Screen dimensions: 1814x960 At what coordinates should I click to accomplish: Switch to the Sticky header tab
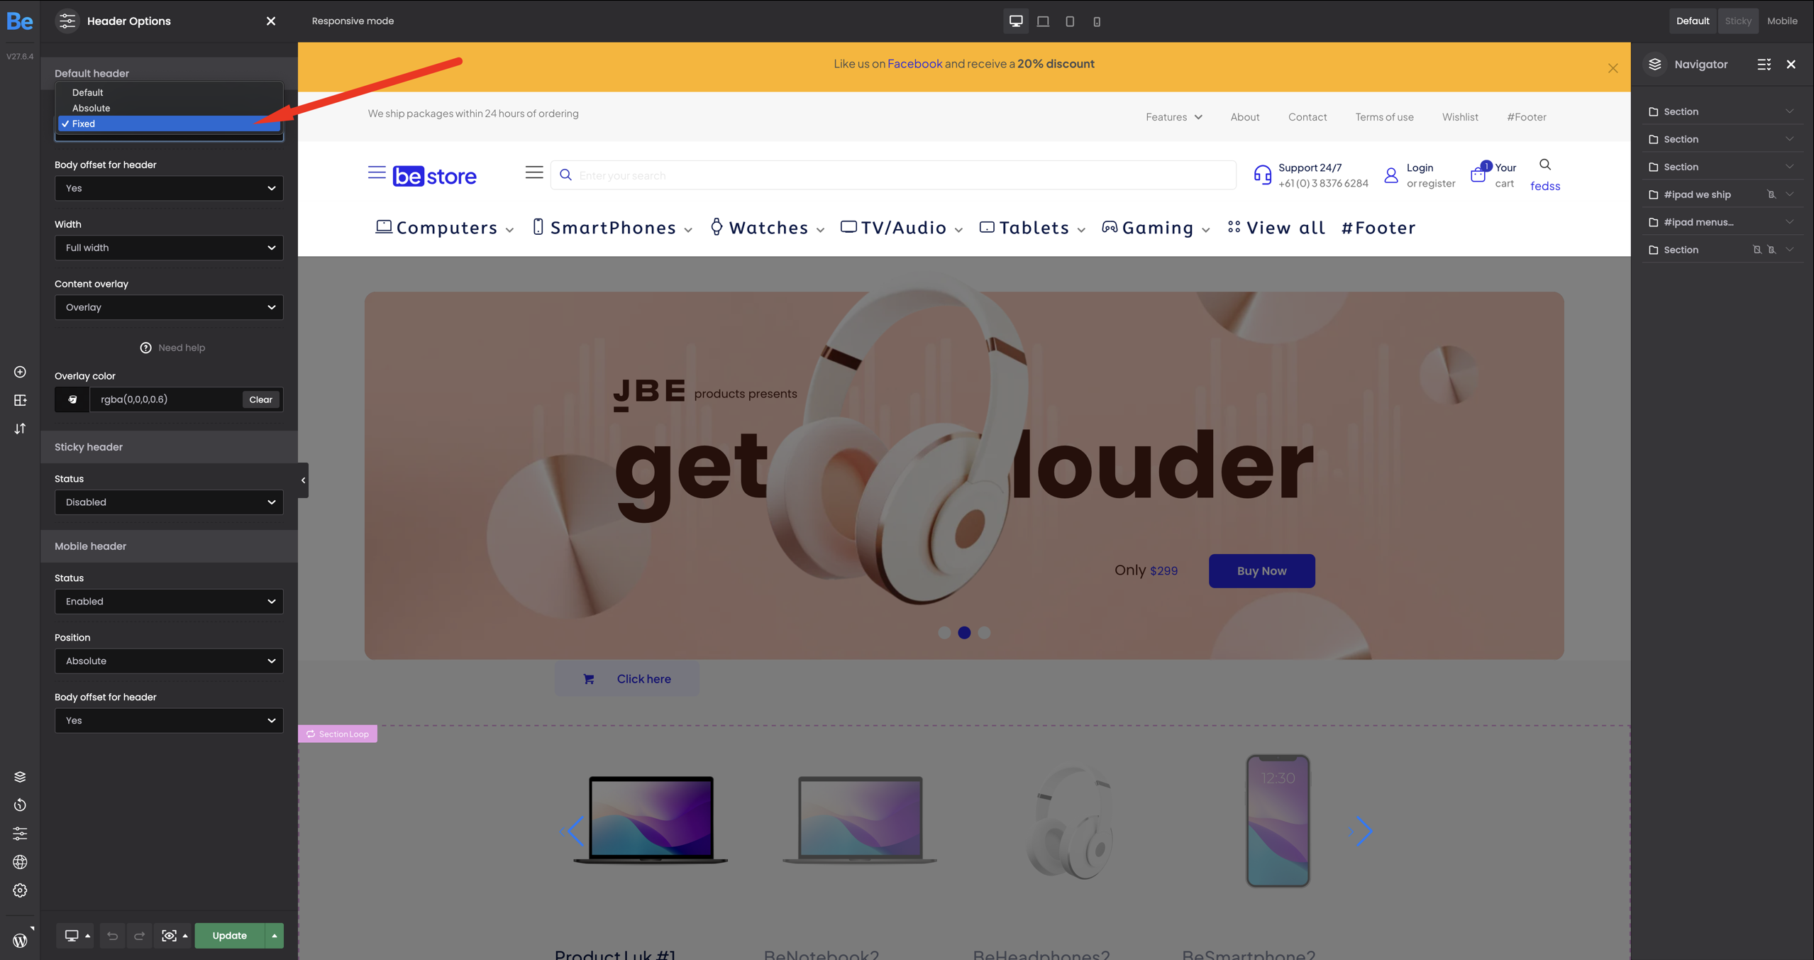tap(1737, 21)
